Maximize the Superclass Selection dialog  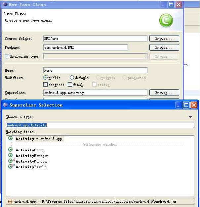point(186,105)
